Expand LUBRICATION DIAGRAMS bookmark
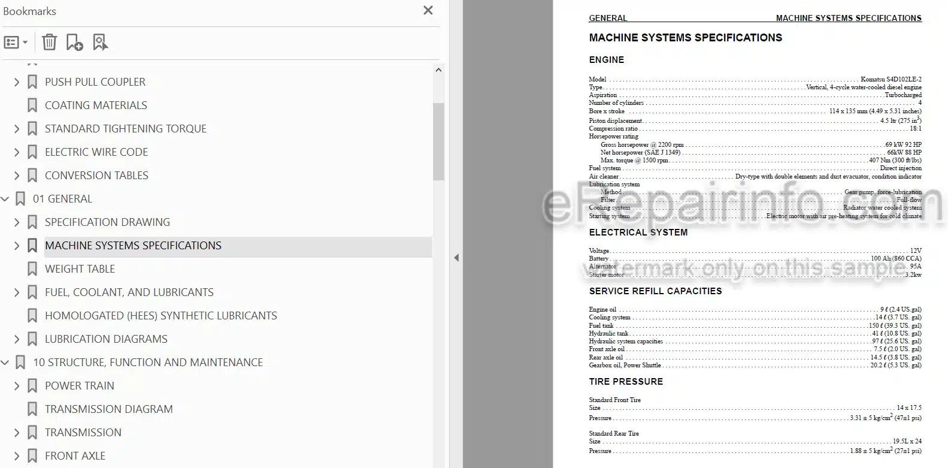This screenshot has height=468, width=948. click(x=17, y=339)
